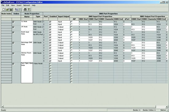The height and width of the screenshot is (112, 169).
Task: Click Input cell for SL Node port 1
Action: point(64,22)
